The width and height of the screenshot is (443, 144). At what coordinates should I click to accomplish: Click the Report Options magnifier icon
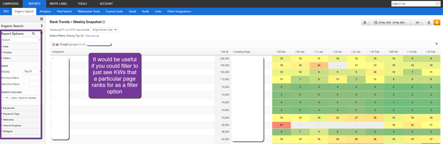[x=33, y=34]
